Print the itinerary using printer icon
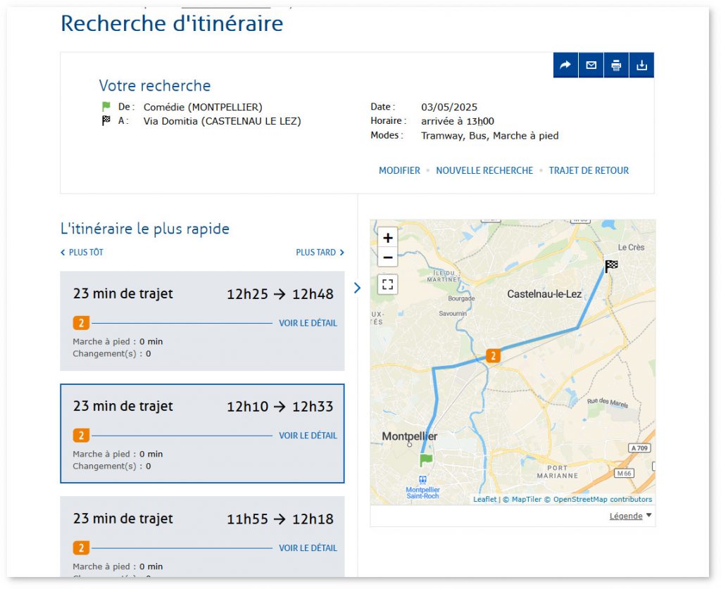The height and width of the screenshot is (589, 721). tap(616, 65)
